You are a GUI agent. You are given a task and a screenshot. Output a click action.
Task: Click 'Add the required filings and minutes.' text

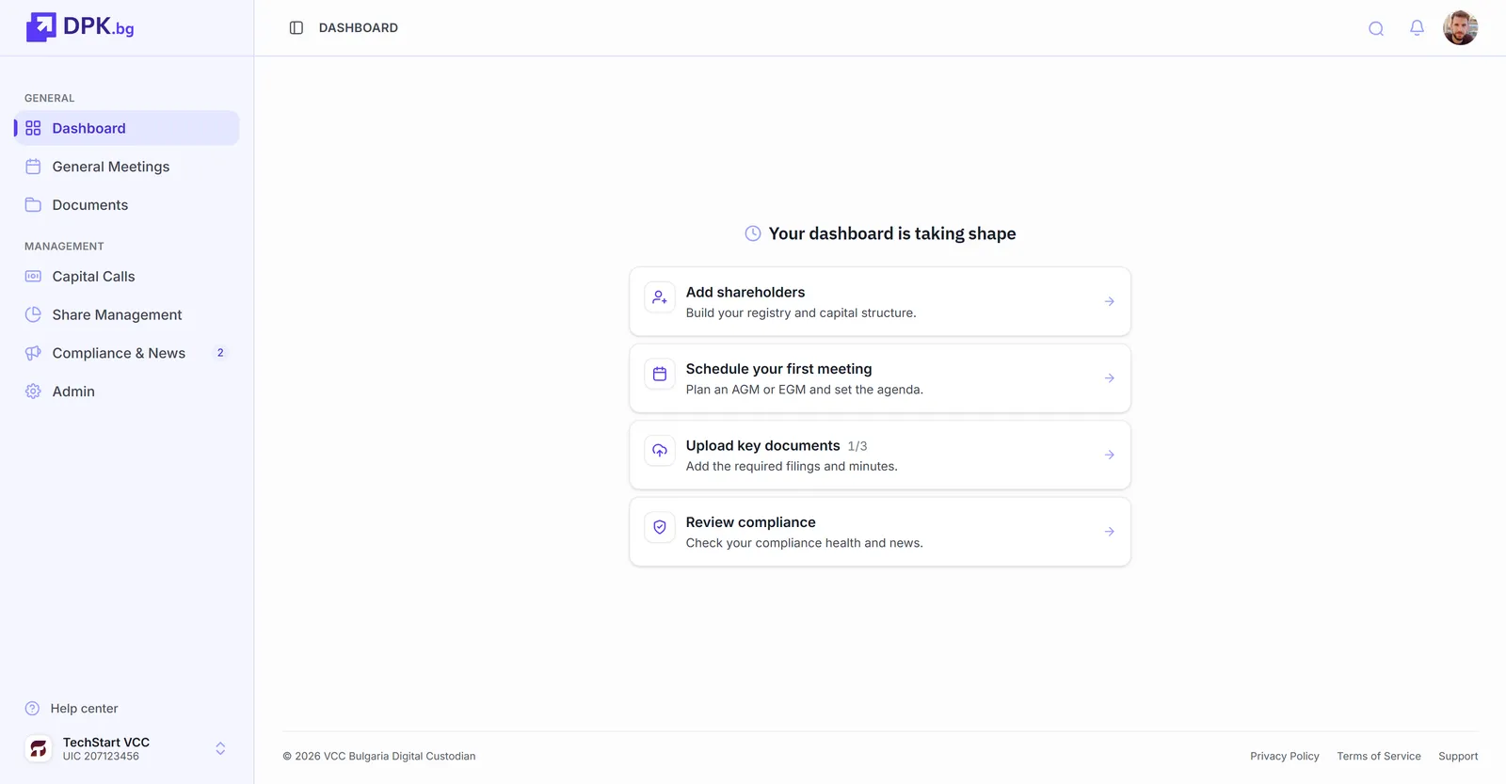click(x=792, y=467)
